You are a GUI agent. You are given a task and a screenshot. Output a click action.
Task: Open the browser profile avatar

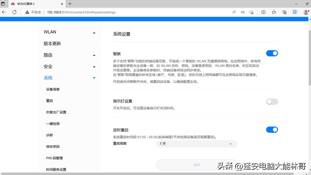point(306,12)
